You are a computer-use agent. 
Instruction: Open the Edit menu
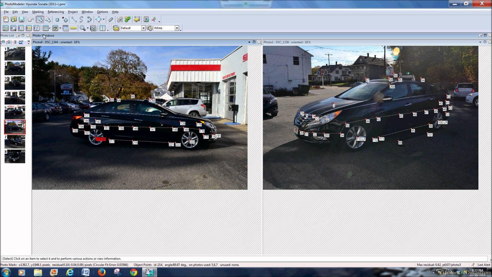pos(15,12)
